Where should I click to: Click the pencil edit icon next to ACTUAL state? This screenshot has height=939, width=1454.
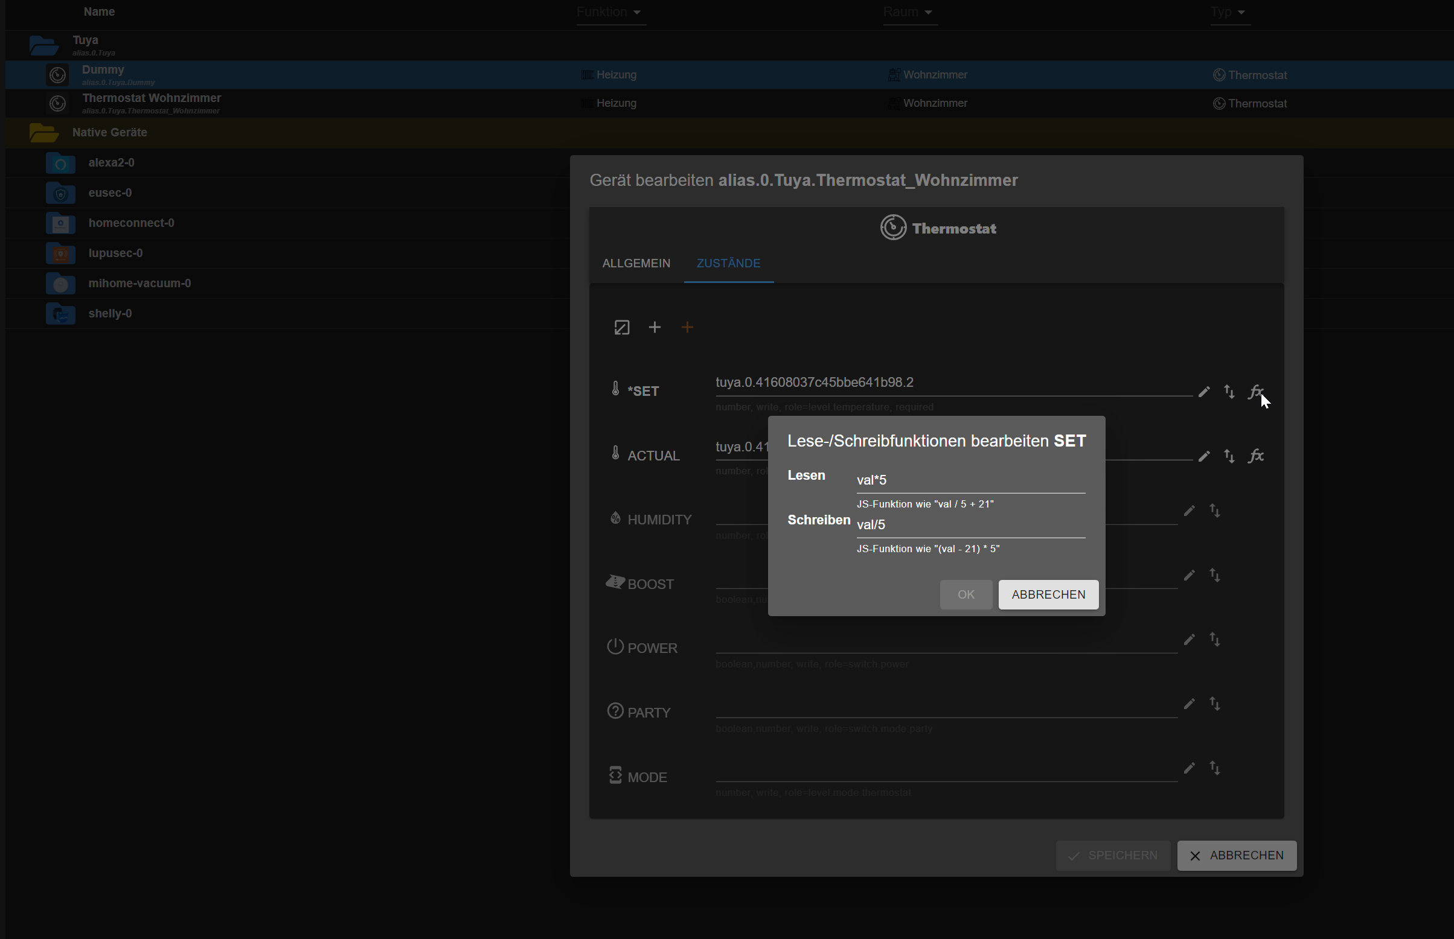1203,456
